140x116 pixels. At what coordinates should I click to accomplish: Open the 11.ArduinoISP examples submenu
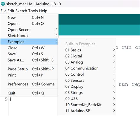(87, 111)
